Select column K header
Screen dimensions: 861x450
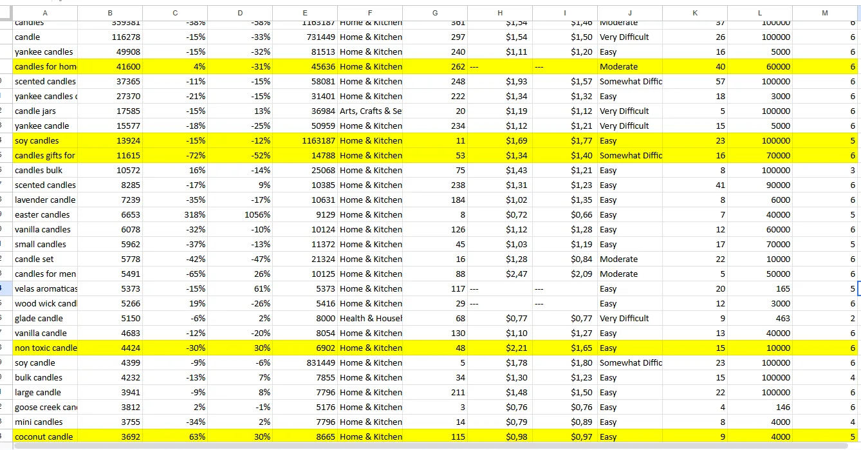click(695, 14)
